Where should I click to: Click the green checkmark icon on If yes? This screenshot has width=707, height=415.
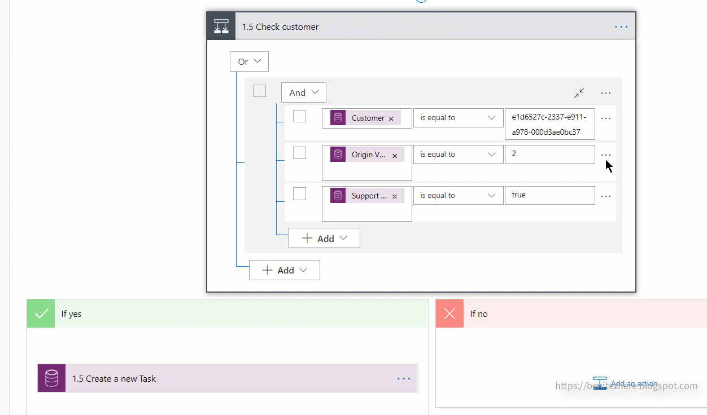pos(40,313)
